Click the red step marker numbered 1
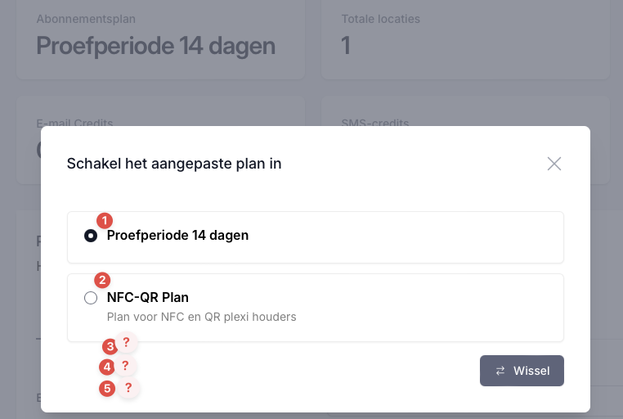The width and height of the screenshot is (623, 419). pyautogui.click(x=105, y=220)
